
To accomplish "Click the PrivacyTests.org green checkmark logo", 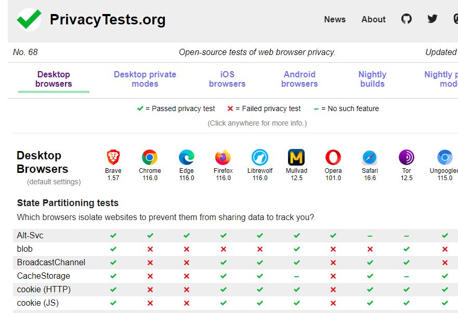I will click(29, 19).
